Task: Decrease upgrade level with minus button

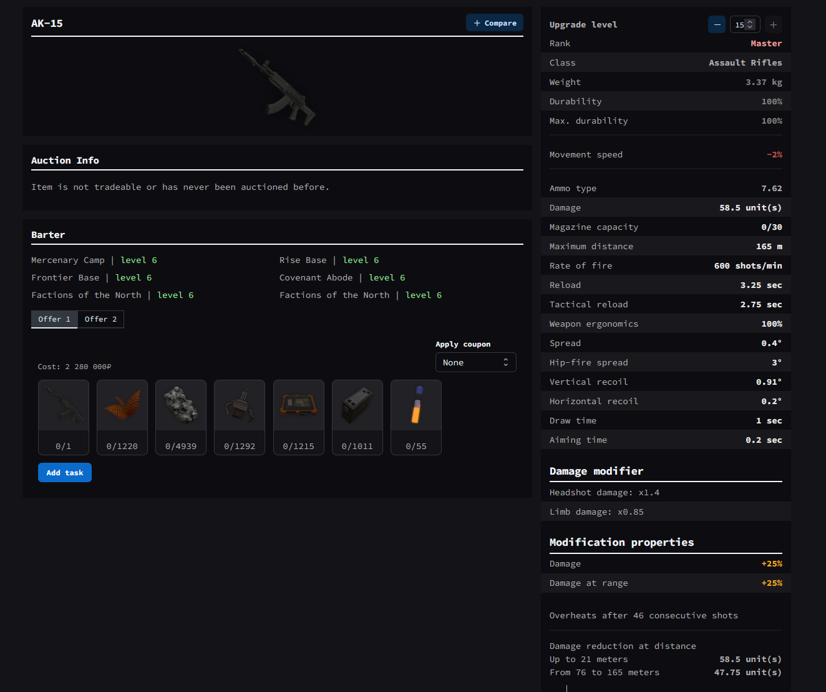Action: tap(717, 24)
